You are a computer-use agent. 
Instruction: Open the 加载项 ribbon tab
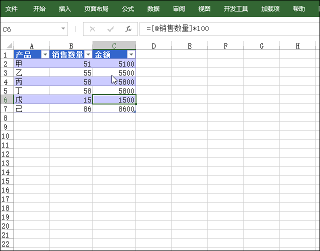click(x=270, y=9)
